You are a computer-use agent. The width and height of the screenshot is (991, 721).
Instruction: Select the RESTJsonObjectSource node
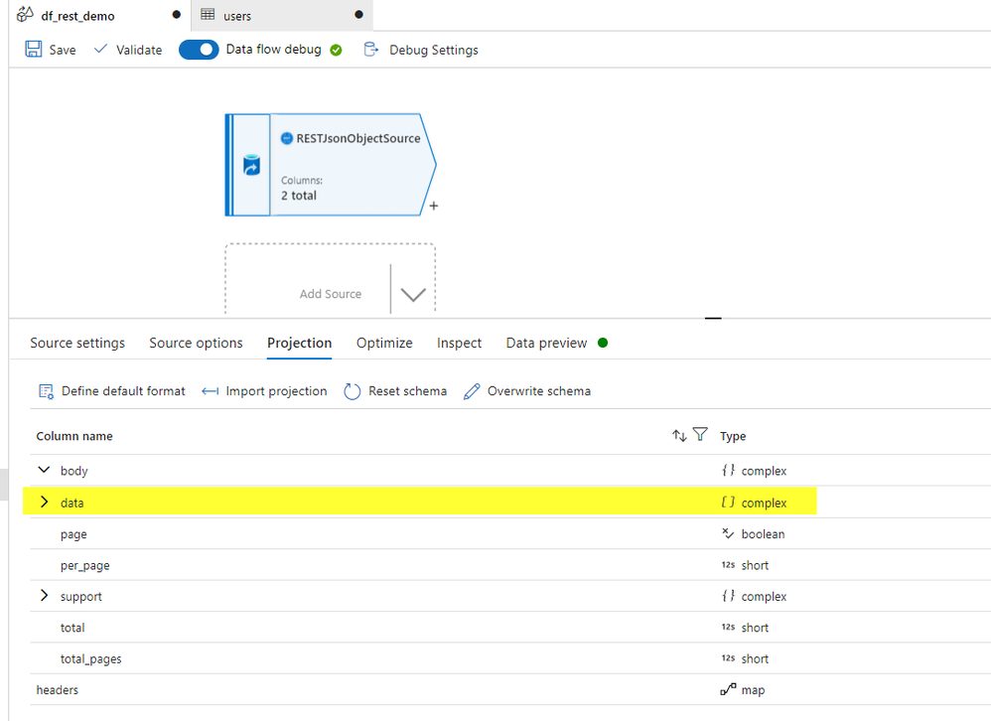[x=331, y=165]
